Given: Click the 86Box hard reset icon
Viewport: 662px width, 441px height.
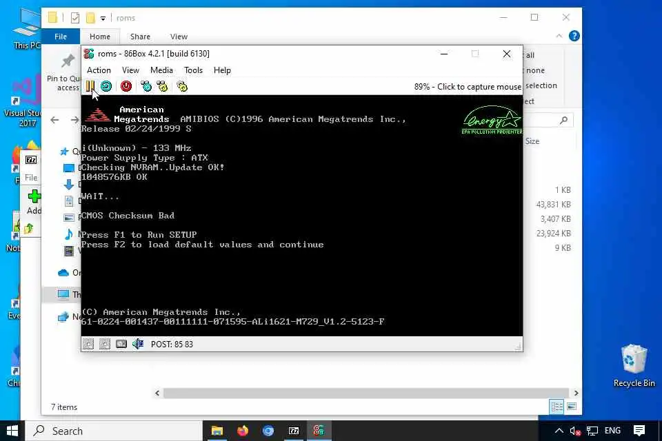Looking at the screenshot, I should click(x=106, y=86).
